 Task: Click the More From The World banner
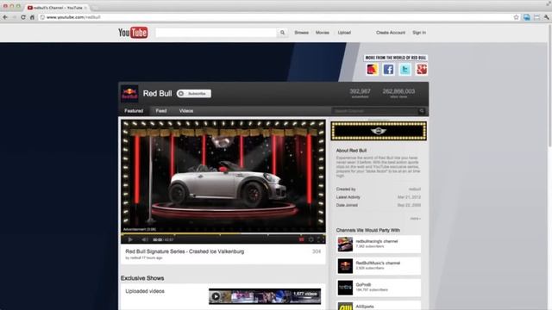[x=396, y=58]
